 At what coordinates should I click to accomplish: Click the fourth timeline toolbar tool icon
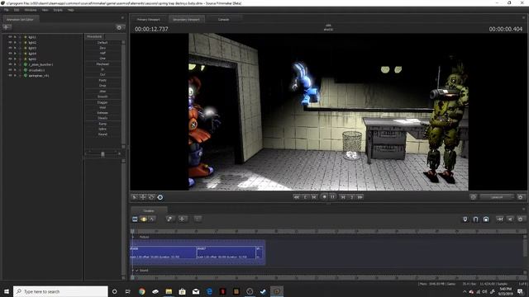pos(169,219)
